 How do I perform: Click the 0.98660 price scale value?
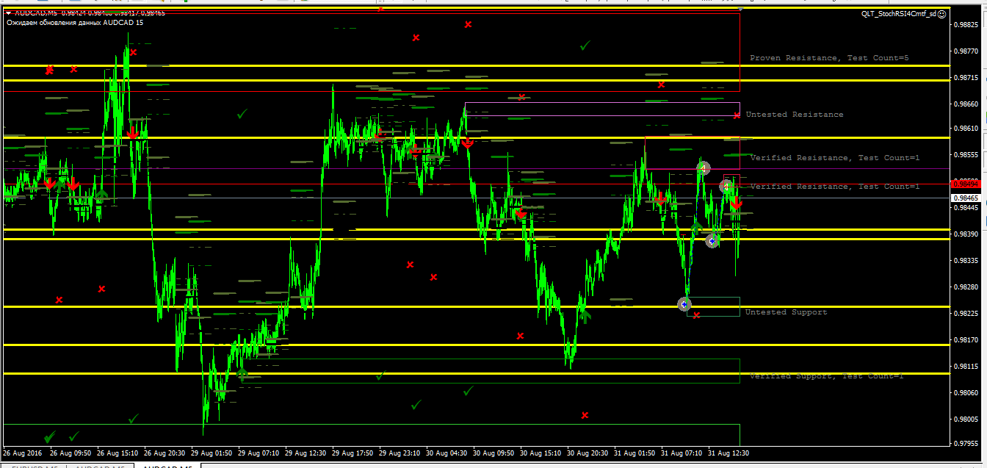pos(965,104)
